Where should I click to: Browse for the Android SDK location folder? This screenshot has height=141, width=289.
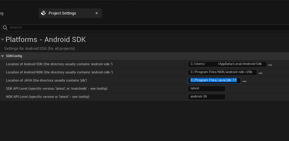click(x=270, y=65)
